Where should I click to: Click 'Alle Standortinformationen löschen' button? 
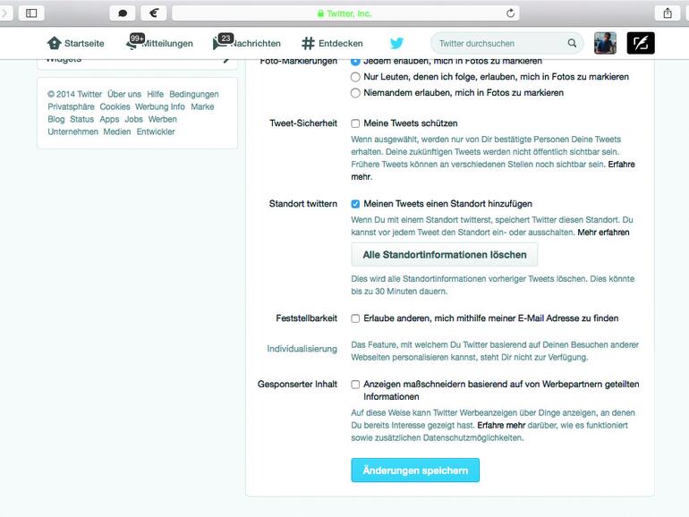click(444, 255)
